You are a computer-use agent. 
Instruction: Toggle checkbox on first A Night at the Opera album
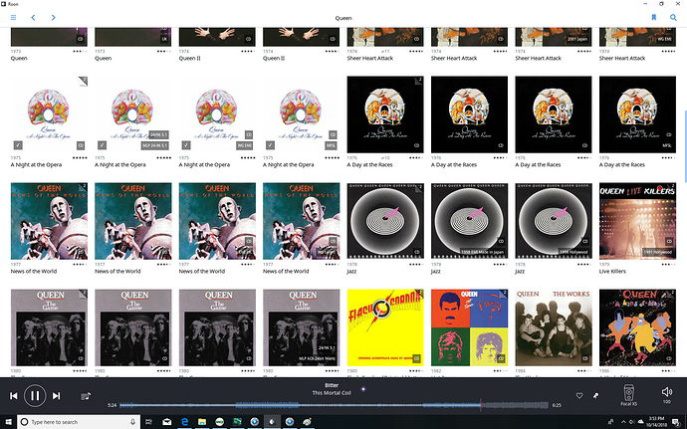[x=18, y=145]
